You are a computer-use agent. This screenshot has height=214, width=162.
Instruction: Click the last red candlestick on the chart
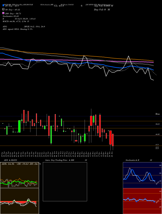(x=113, y=140)
